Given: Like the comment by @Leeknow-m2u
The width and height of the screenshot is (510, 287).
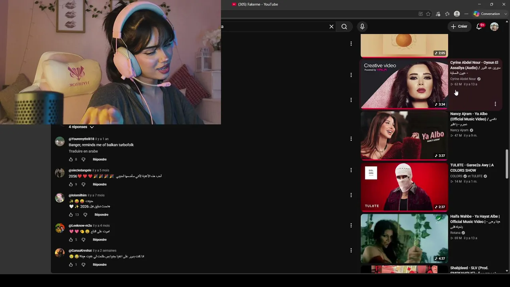Looking at the screenshot, I should click(71, 240).
